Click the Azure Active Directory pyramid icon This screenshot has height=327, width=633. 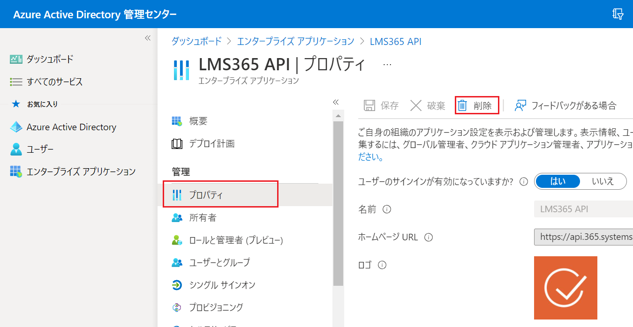click(x=16, y=127)
